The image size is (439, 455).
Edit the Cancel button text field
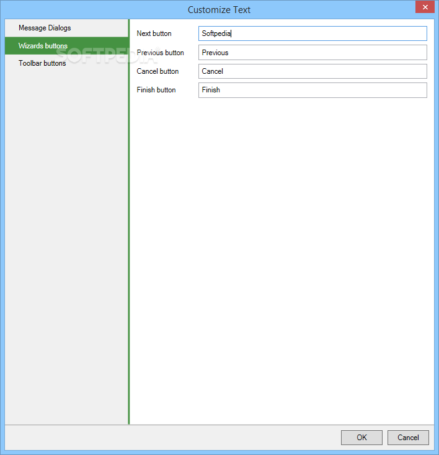point(313,71)
